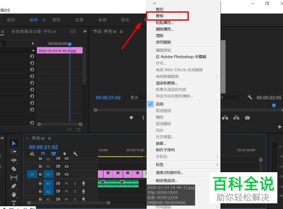The image size is (283, 209).
Task: Toggle sync lock on track V1
Action: coord(58,174)
